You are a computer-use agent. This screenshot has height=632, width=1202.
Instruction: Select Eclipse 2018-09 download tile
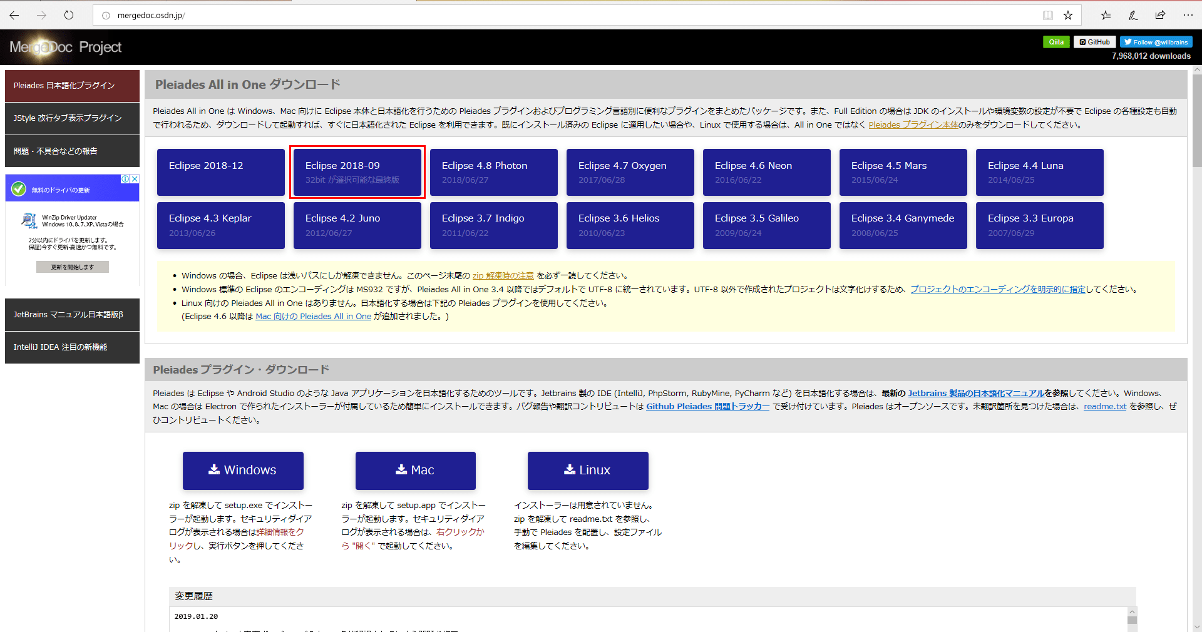pos(357,172)
